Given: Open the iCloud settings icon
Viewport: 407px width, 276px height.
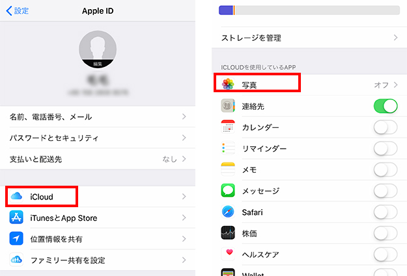Looking at the screenshot, I should pyautogui.click(x=16, y=196).
